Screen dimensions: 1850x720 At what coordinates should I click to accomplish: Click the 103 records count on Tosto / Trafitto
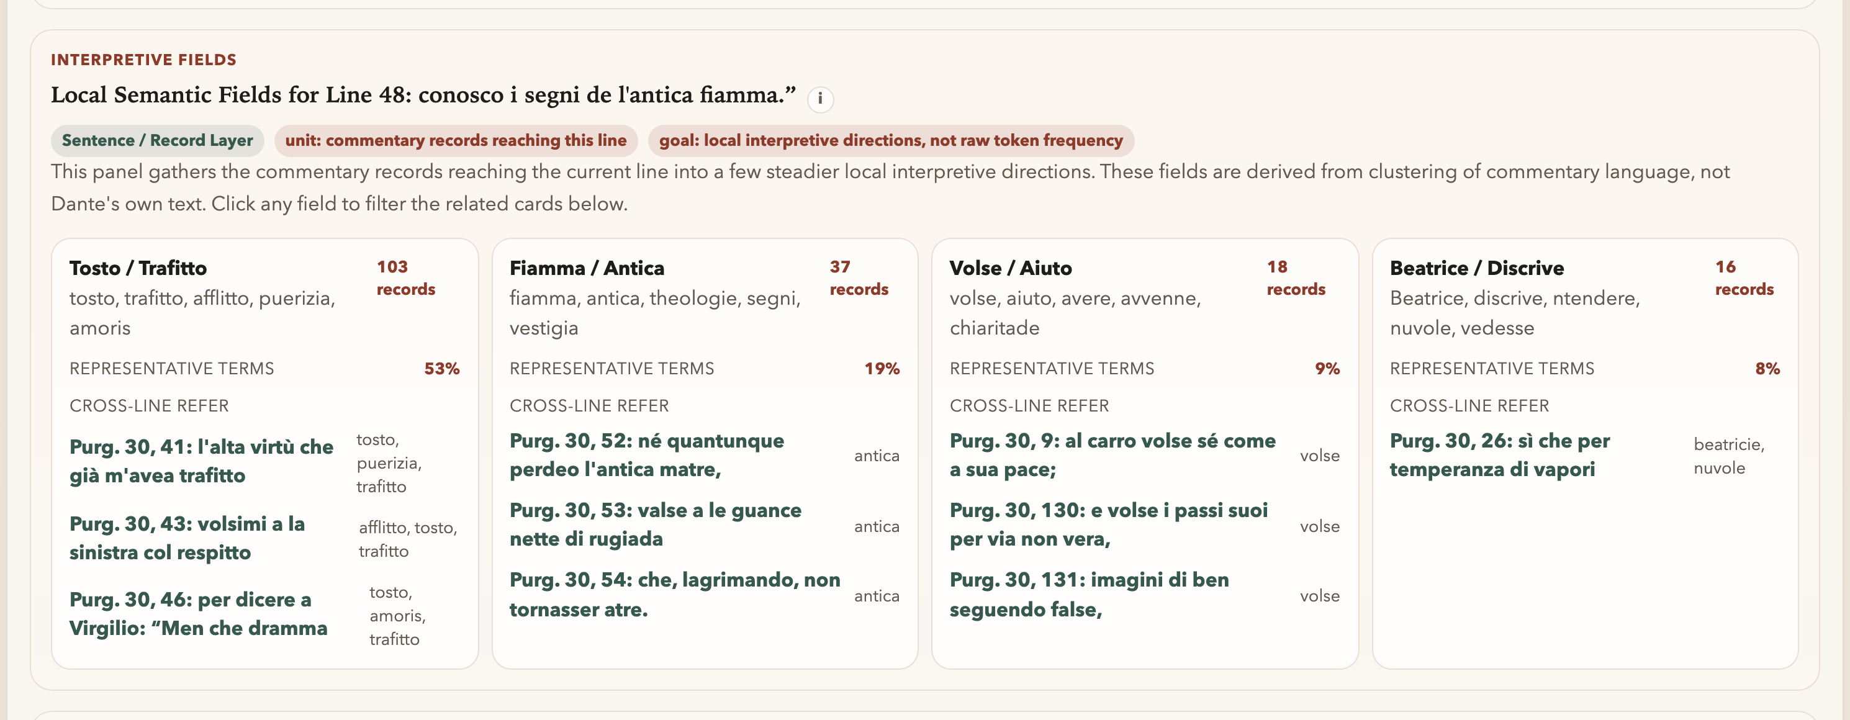[406, 278]
